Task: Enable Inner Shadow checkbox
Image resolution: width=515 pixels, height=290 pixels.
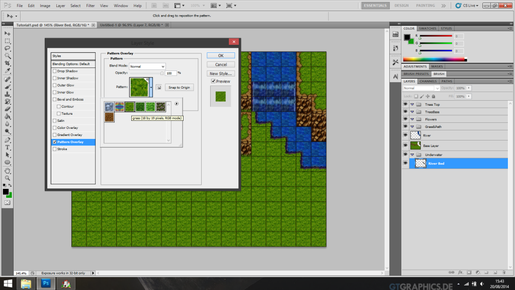Action: point(54,78)
